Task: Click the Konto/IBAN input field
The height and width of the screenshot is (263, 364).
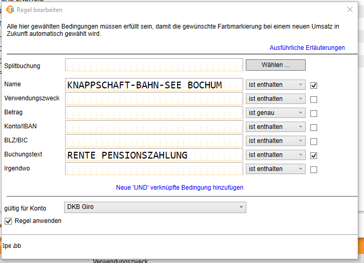Action: [x=154, y=127]
